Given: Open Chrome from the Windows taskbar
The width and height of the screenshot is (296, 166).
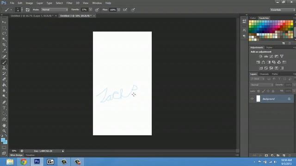Looking at the screenshot, I should point(24,162).
